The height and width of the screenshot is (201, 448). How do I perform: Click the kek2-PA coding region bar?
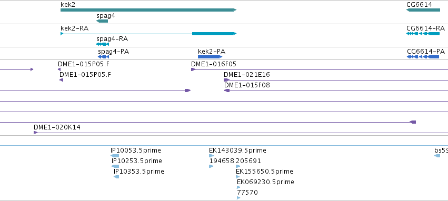(x=210, y=57)
